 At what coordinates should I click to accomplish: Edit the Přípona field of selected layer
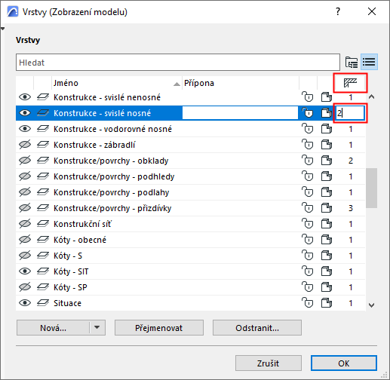(x=240, y=113)
